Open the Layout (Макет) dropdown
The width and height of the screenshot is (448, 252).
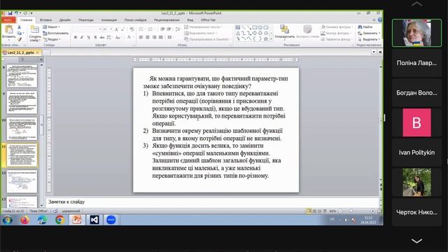click(51, 27)
